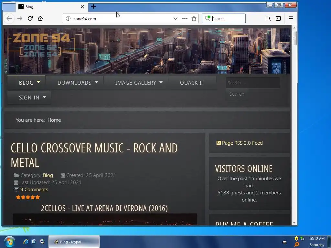Click the yellow security shield tray icon
331x248 pixels.
coord(296,239)
